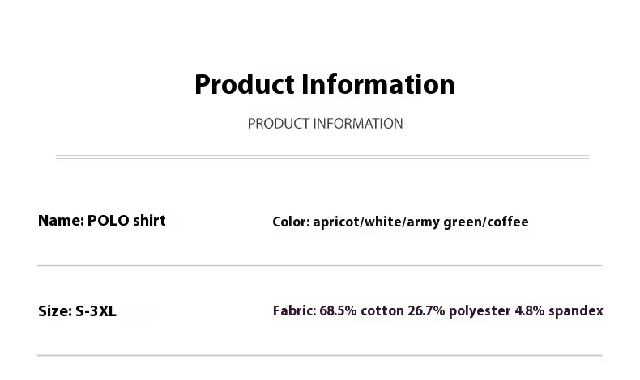This screenshot has width=640, height=380.
Task: Click the "Fabric:" label
Action: pos(294,310)
